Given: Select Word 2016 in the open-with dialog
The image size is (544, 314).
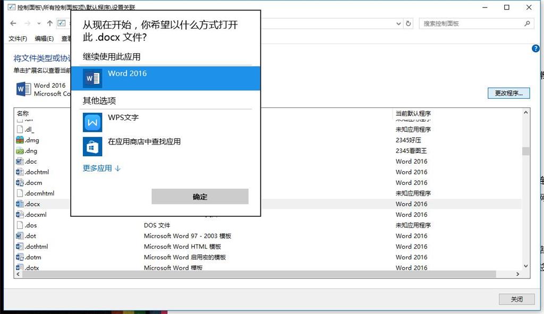Looking at the screenshot, I should [x=166, y=79].
